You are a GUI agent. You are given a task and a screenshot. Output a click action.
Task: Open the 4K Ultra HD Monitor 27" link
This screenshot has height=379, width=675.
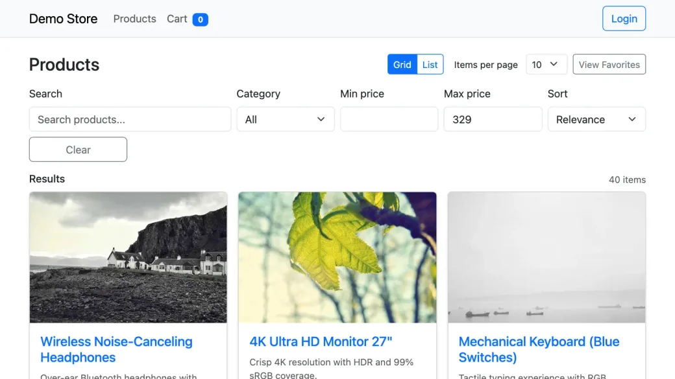point(321,341)
